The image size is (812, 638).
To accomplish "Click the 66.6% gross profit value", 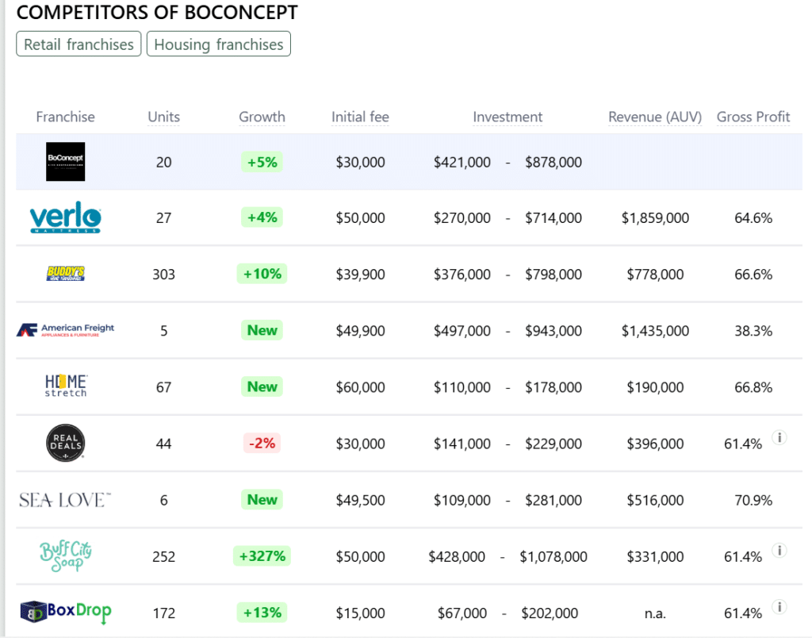I will coord(753,275).
